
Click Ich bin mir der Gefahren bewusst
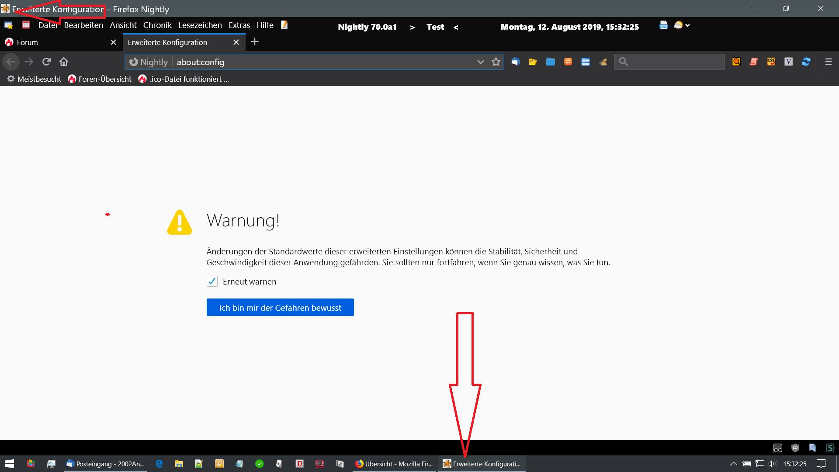click(280, 307)
